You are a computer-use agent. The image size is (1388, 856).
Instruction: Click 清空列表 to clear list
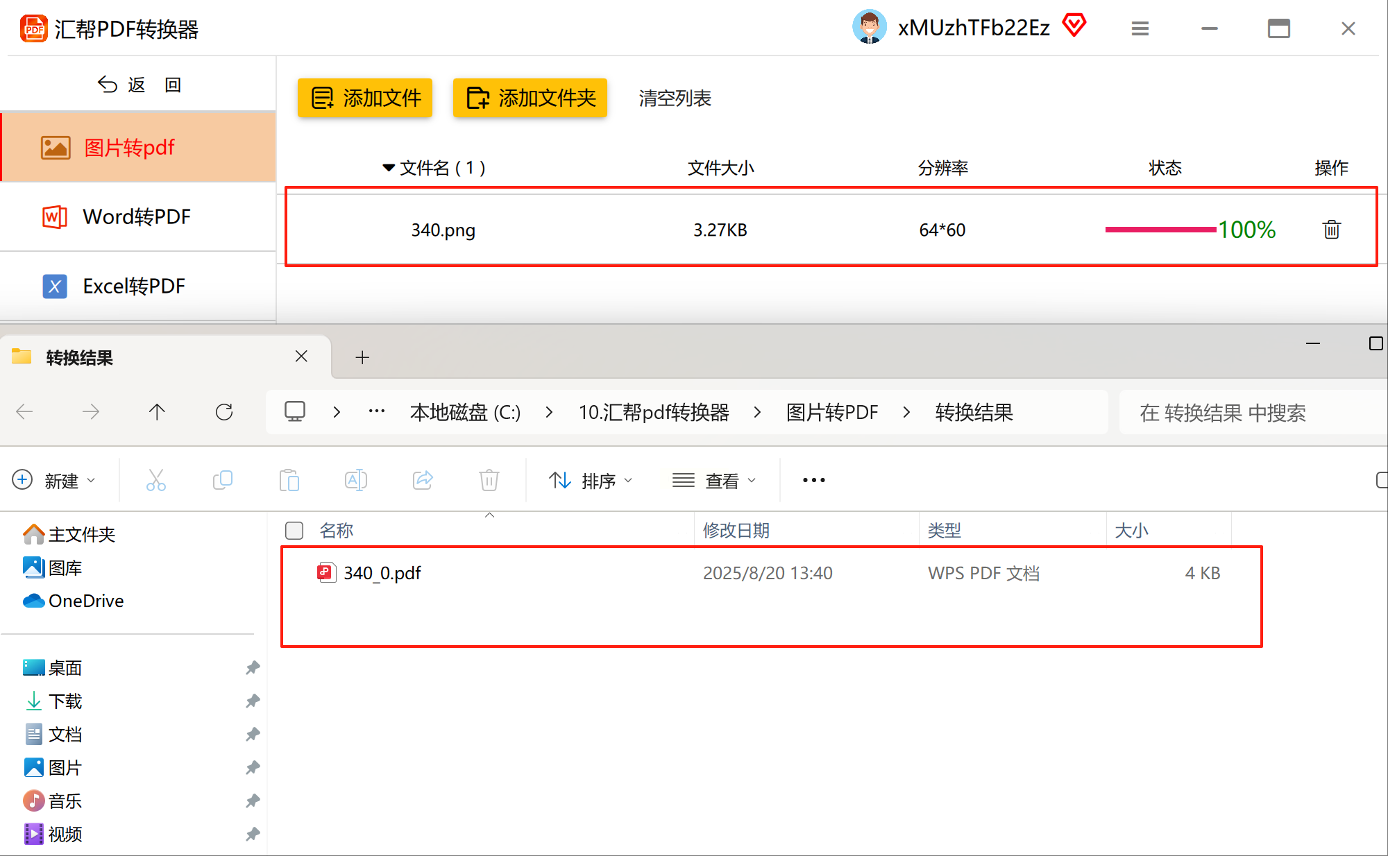coord(675,98)
